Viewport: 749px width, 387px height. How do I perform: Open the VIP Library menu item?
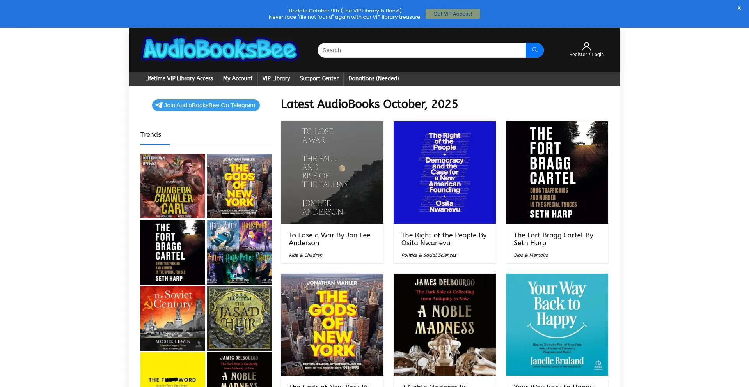coord(276,79)
